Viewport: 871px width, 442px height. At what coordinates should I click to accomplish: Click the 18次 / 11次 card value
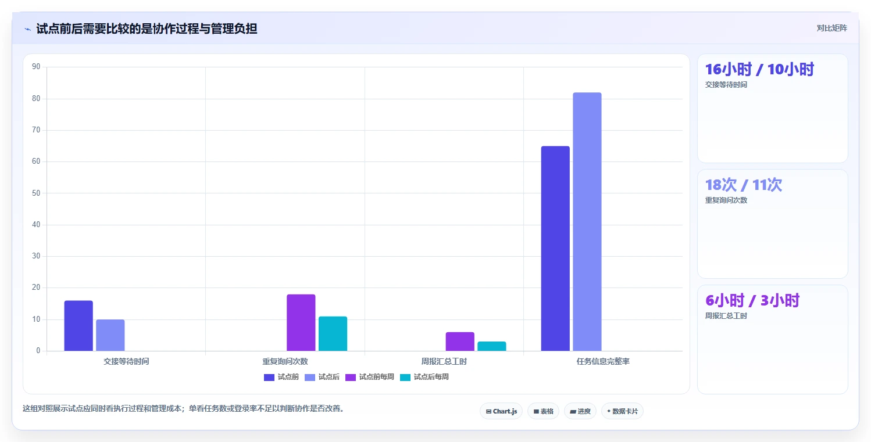pyautogui.click(x=744, y=185)
